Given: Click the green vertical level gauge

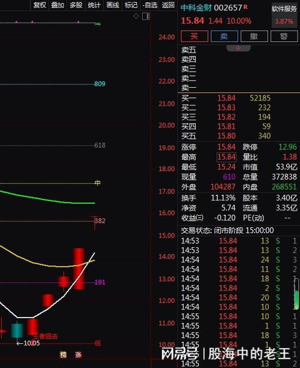Looking at the screenshot, I should coord(296,294).
